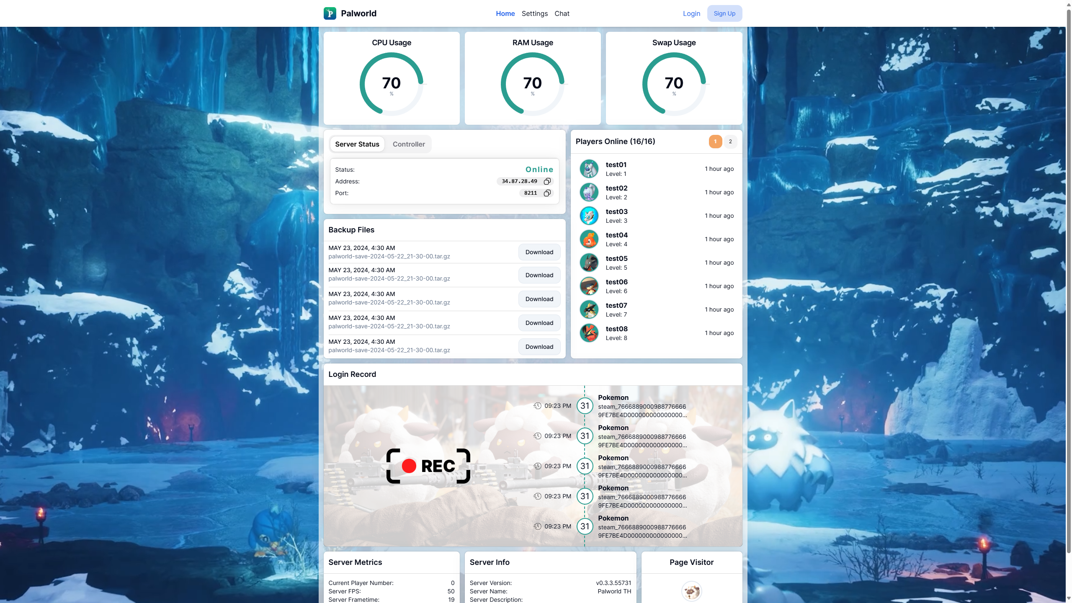Click the Page Visitor avatar icon

(691, 591)
